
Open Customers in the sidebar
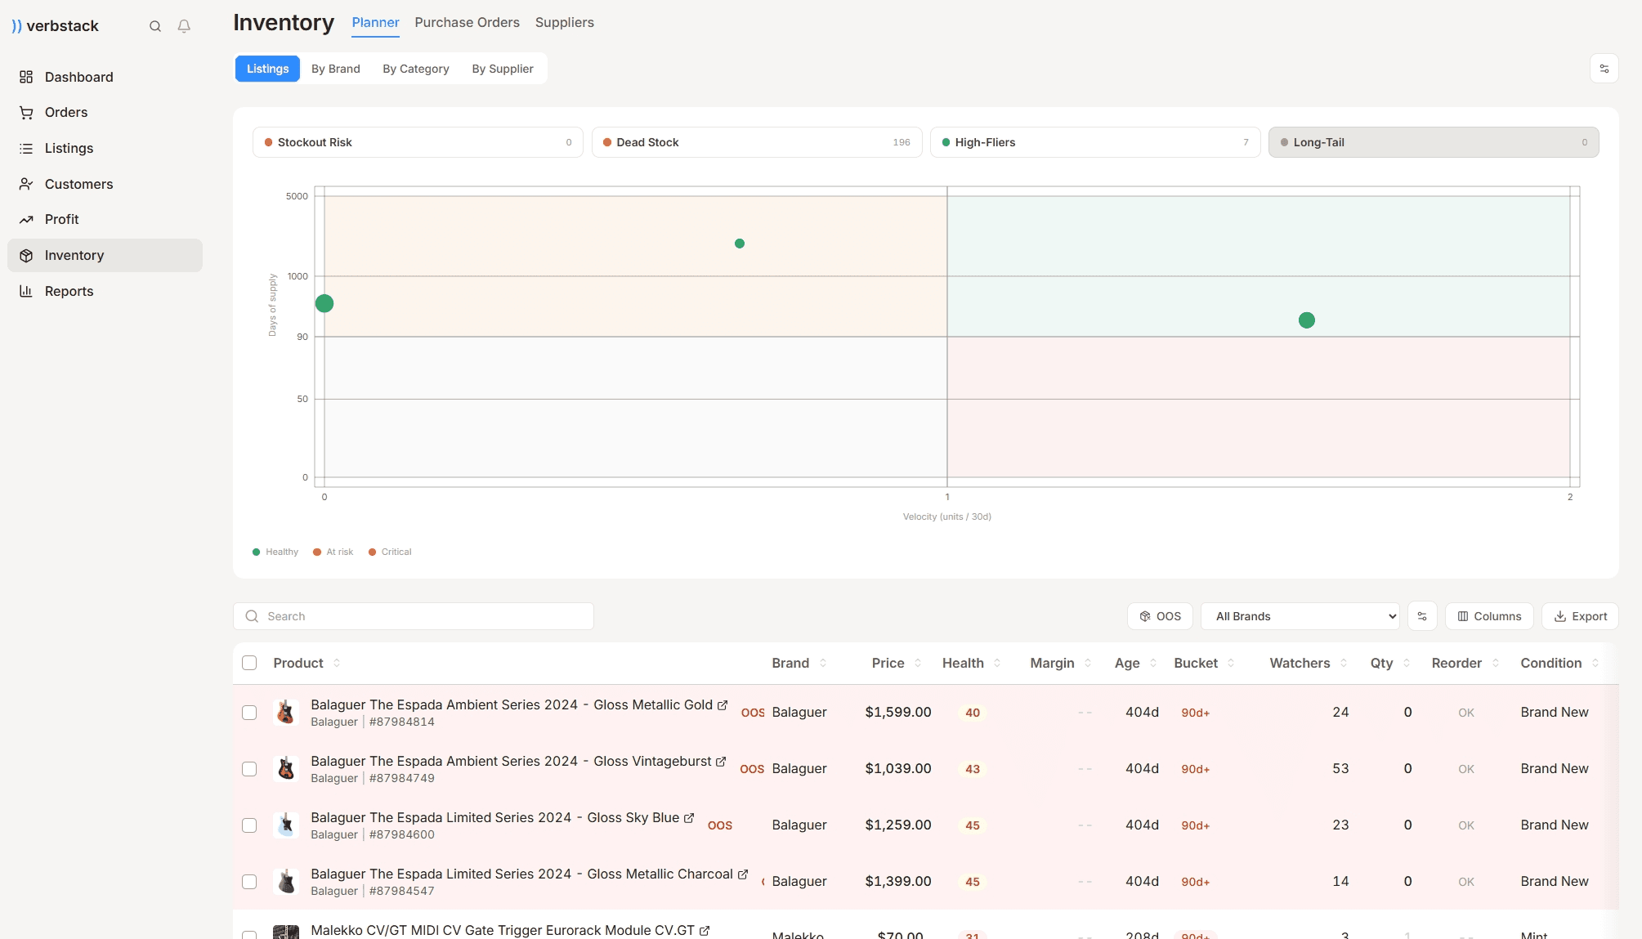[x=105, y=184]
